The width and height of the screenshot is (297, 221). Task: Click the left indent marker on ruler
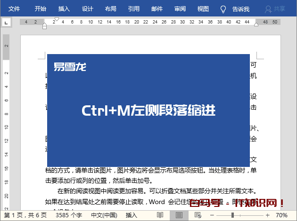[45, 25]
